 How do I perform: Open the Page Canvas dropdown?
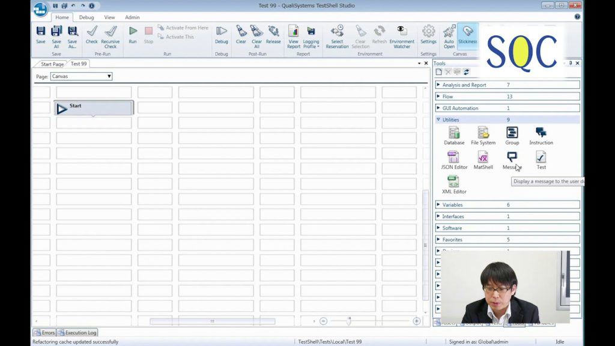(82, 76)
